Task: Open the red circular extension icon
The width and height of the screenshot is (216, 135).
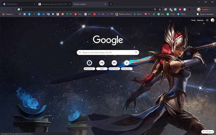Action: point(180,9)
